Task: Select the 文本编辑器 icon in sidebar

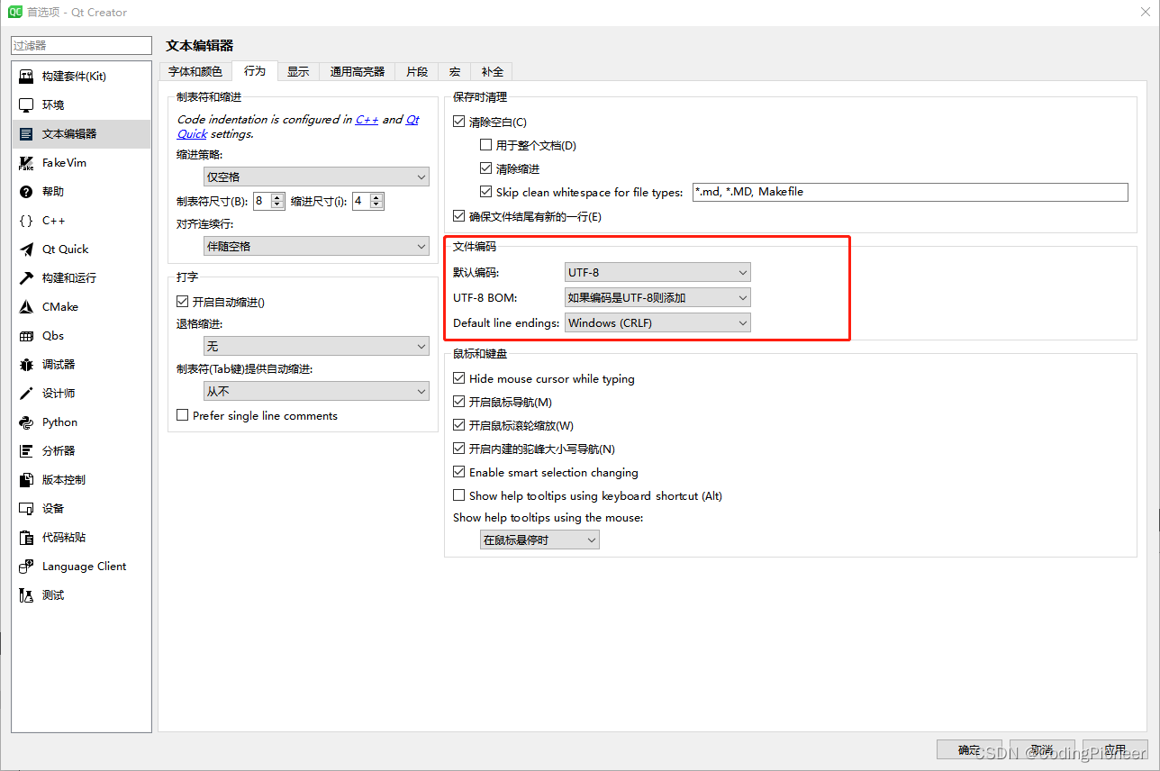Action: (26, 134)
